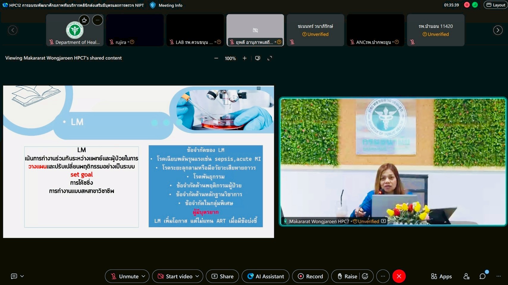Screen dimensions: 508x285
Task: Leave the meeting with red X button
Action: pos(399,276)
